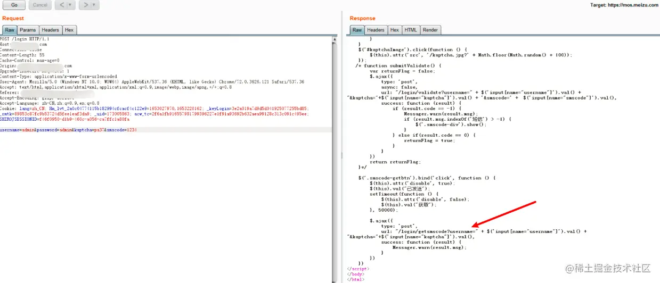Click the closing </html> tag in Response

(x=355, y=279)
